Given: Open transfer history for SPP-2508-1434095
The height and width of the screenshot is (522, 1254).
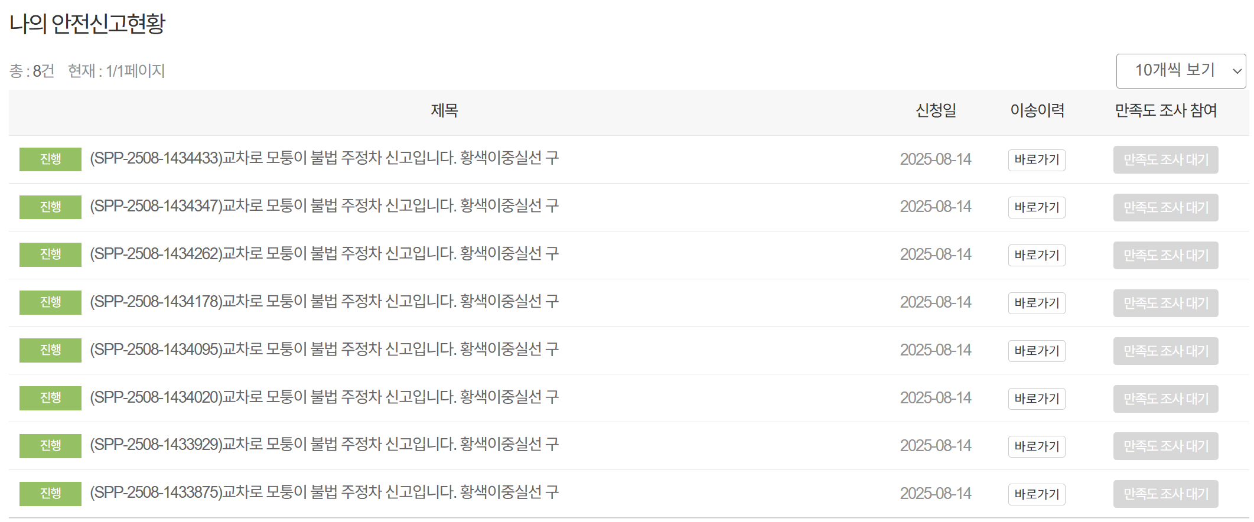Looking at the screenshot, I should tap(1035, 351).
